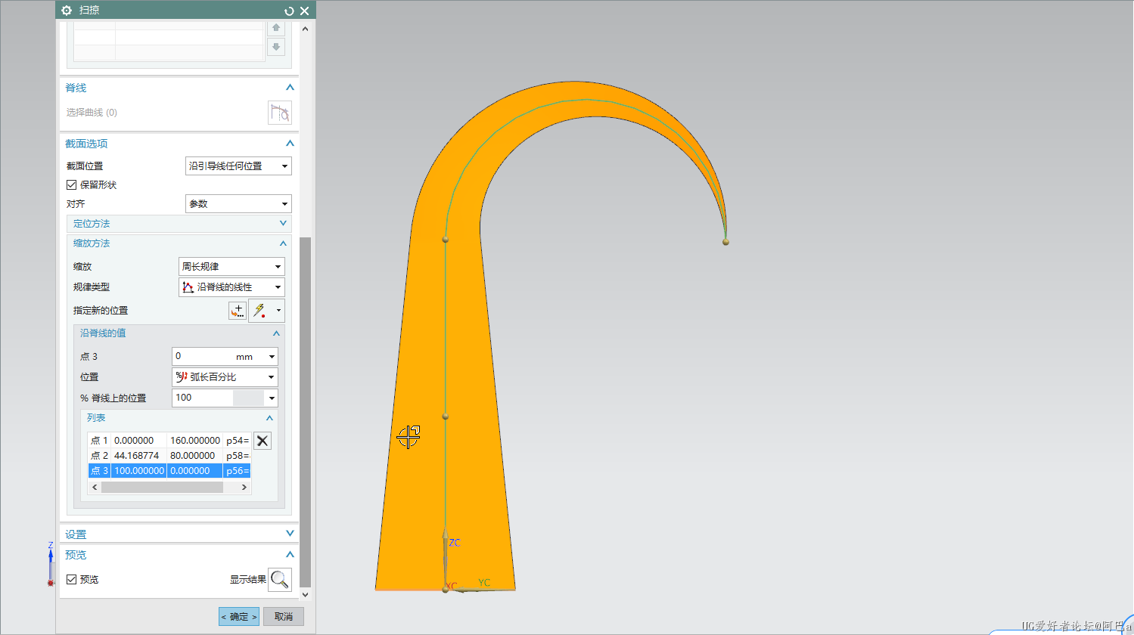The height and width of the screenshot is (635, 1134).
Task: Collapse the 列表 group
Action: click(269, 418)
